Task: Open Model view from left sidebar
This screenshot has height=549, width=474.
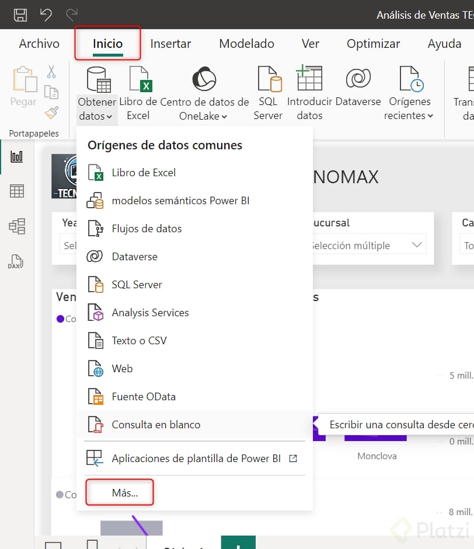Action: pyautogui.click(x=17, y=226)
